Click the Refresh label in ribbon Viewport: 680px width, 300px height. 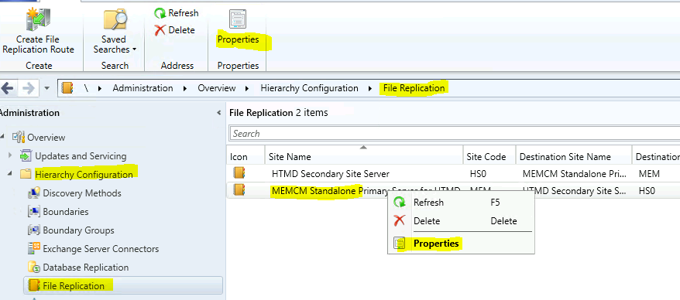click(x=184, y=13)
